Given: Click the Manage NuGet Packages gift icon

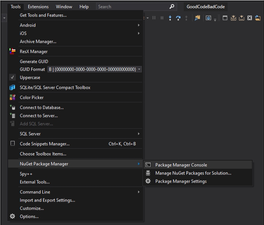Looking at the screenshot, I should click(148, 173).
